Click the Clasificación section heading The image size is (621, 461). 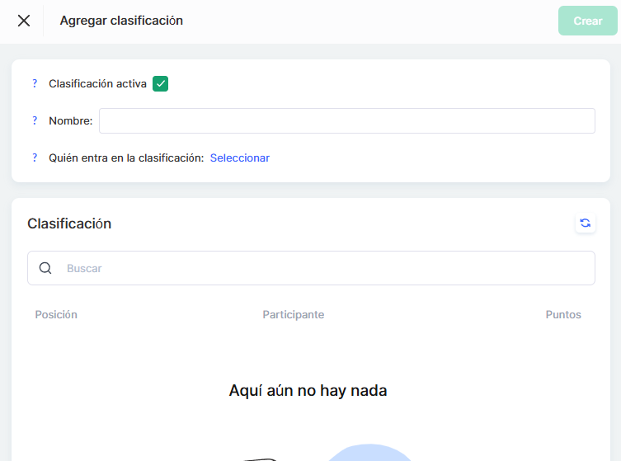pyautogui.click(x=69, y=223)
